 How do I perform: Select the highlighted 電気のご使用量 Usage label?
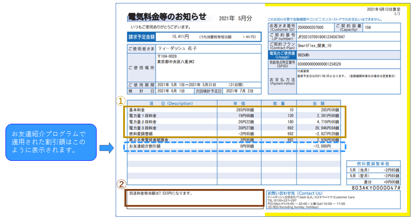coord(282,54)
